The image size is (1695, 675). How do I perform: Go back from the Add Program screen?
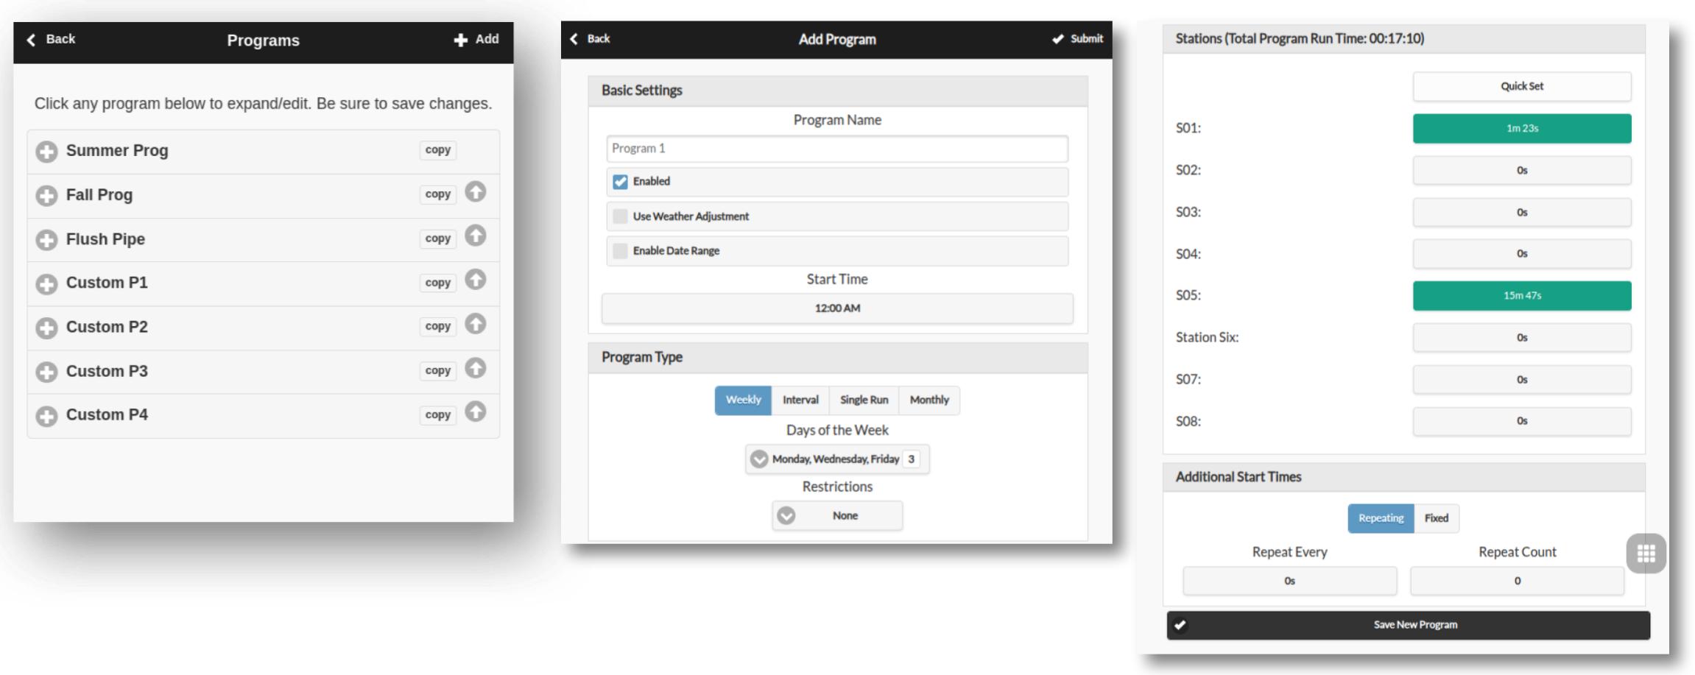point(590,39)
